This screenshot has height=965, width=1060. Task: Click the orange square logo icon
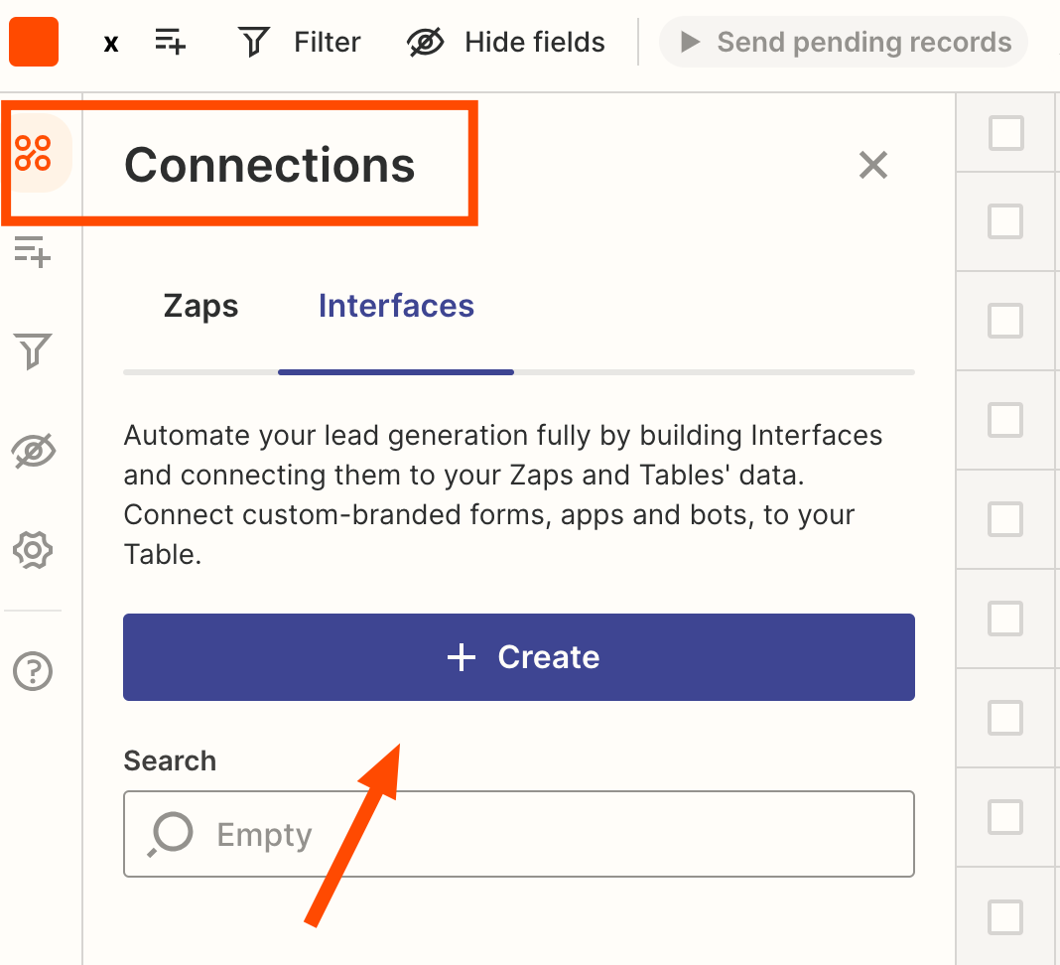tap(34, 42)
